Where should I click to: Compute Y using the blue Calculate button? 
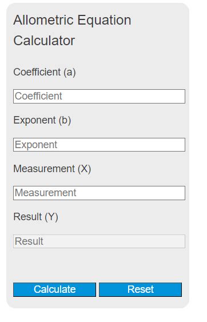pos(54,289)
